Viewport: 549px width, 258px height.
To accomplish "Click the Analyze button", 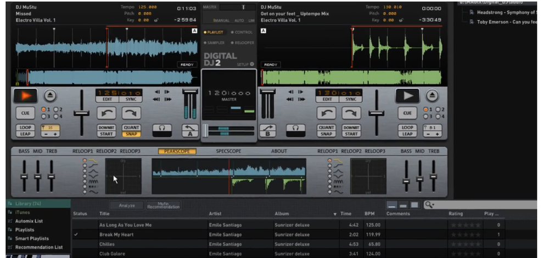I will [127, 205].
